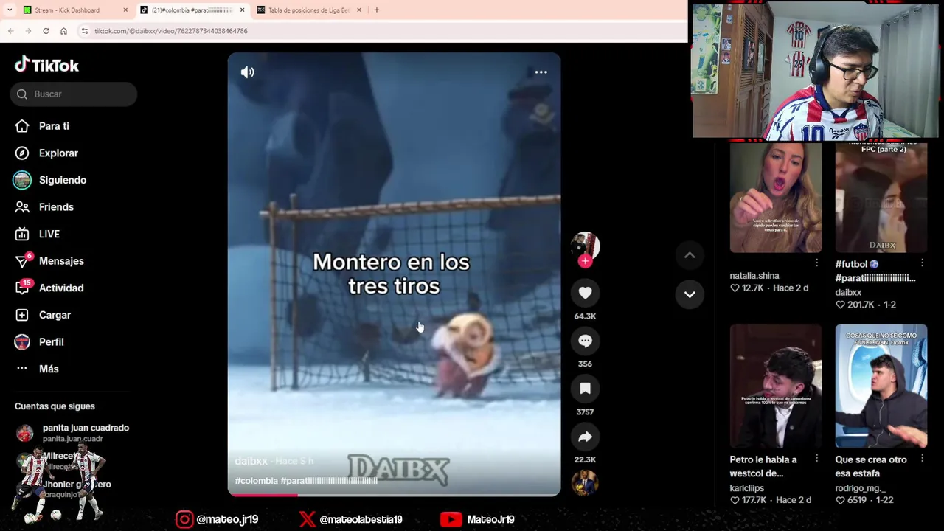Follow daibxx using the red plus button
Image resolution: width=944 pixels, height=531 pixels.
pyautogui.click(x=585, y=261)
